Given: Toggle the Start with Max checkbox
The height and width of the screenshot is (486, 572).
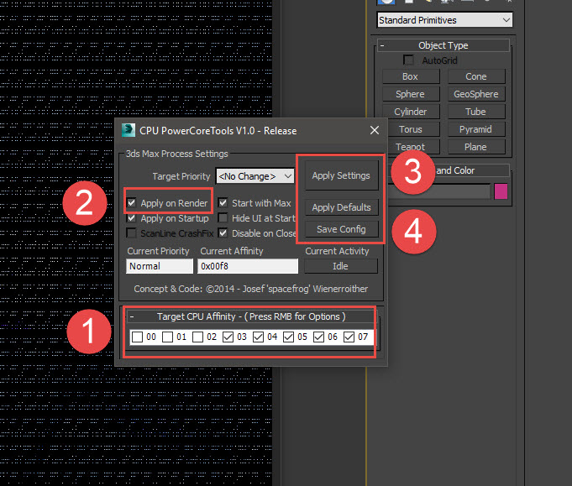Looking at the screenshot, I should [223, 202].
